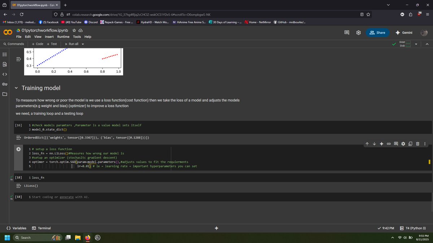The width and height of the screenshot is (433, 243).
Task: Open the Insert menu
Action: point(49,37)
